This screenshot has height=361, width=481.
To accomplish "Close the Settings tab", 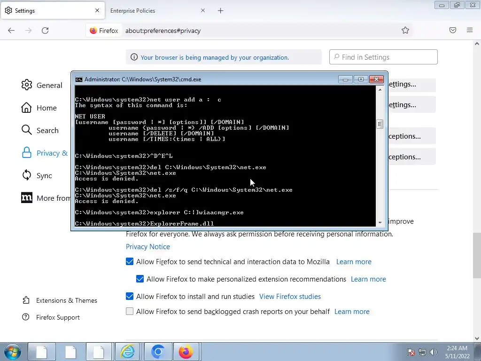I will click(97, 10).
